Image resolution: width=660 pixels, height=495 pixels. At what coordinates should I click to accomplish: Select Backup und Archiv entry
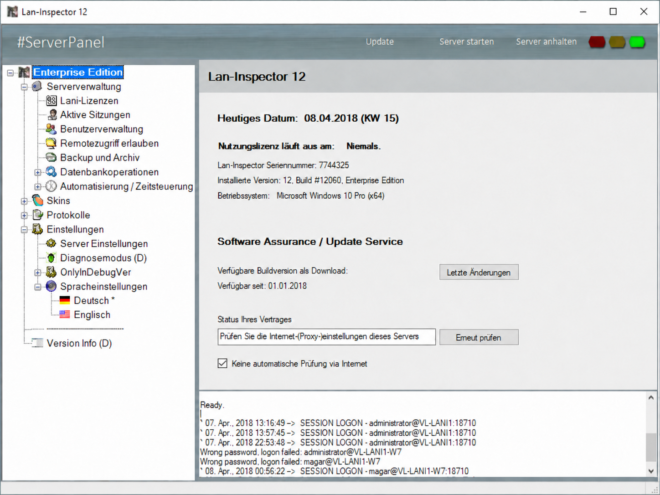coord(100,158)
